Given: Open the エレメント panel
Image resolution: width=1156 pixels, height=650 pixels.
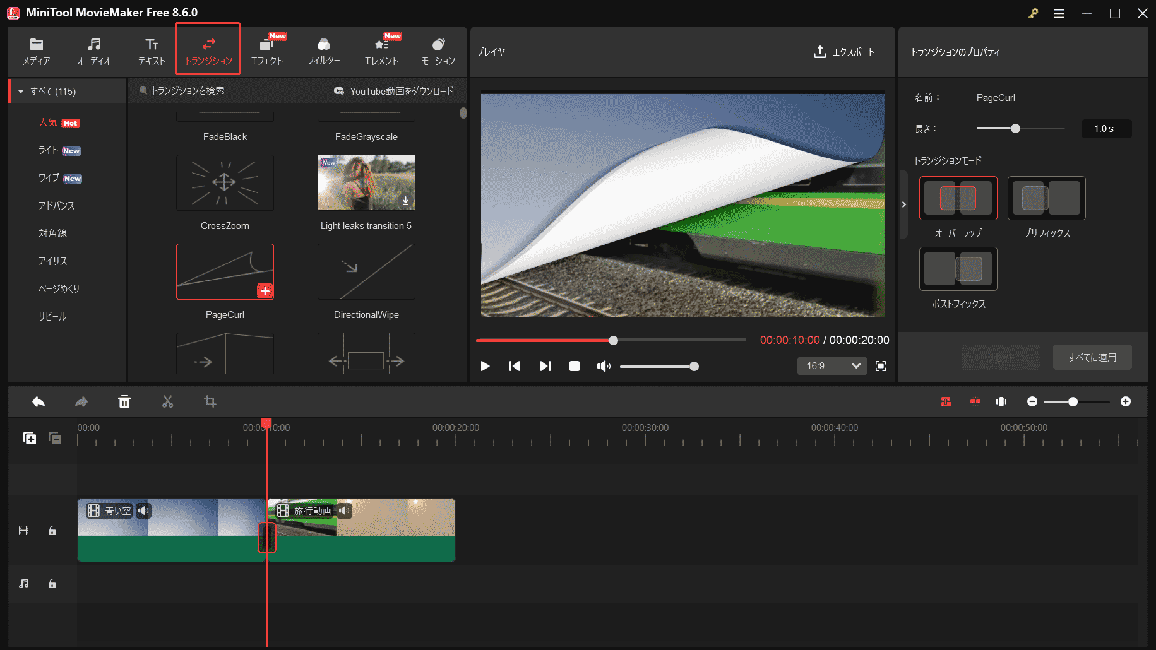Looking at the screenshot, I should [x=381, y=50].
